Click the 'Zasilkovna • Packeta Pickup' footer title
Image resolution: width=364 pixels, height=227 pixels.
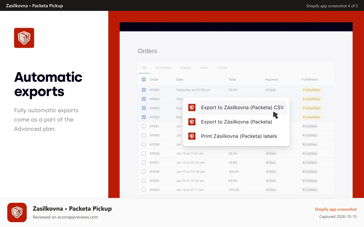[72, 209]
